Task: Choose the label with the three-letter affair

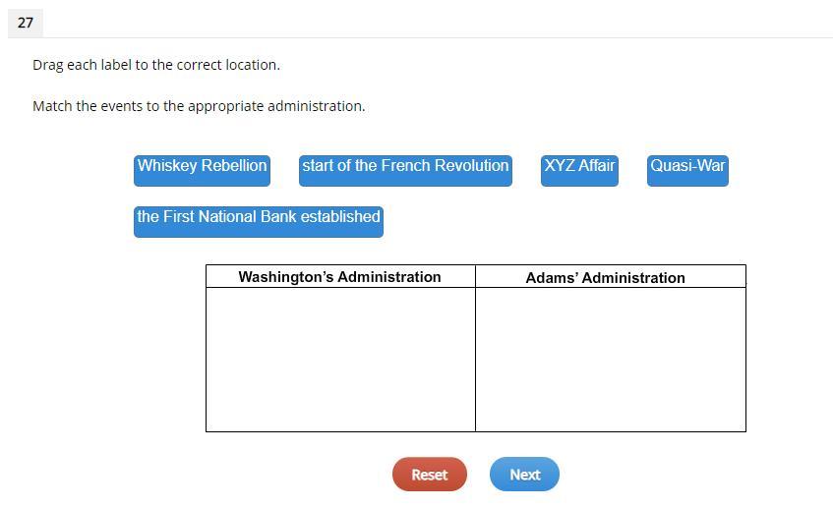Action: point(579,168)
